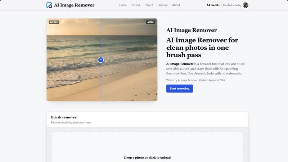Go to the Home nav item
The image size is (288, 162).
123,5
